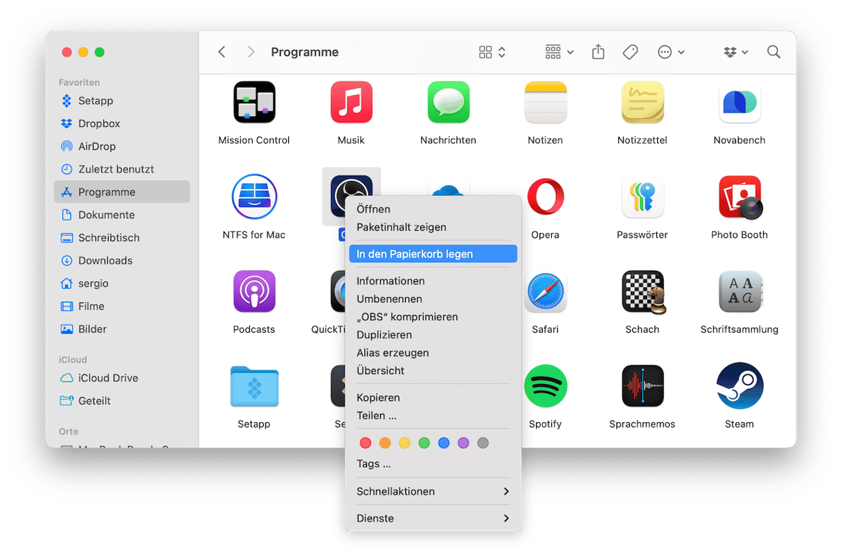Screen dimensions: 842x553
Task: Click the search magnifier in toolbar
Action: (773, 52)
